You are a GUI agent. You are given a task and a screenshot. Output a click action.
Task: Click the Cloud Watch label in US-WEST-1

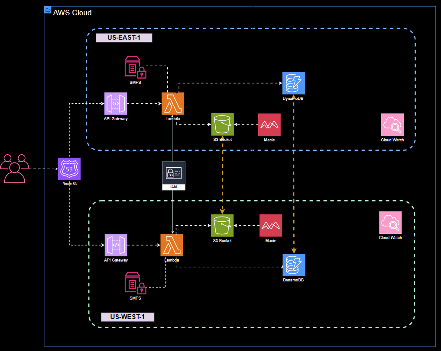[x=390, y=238]
